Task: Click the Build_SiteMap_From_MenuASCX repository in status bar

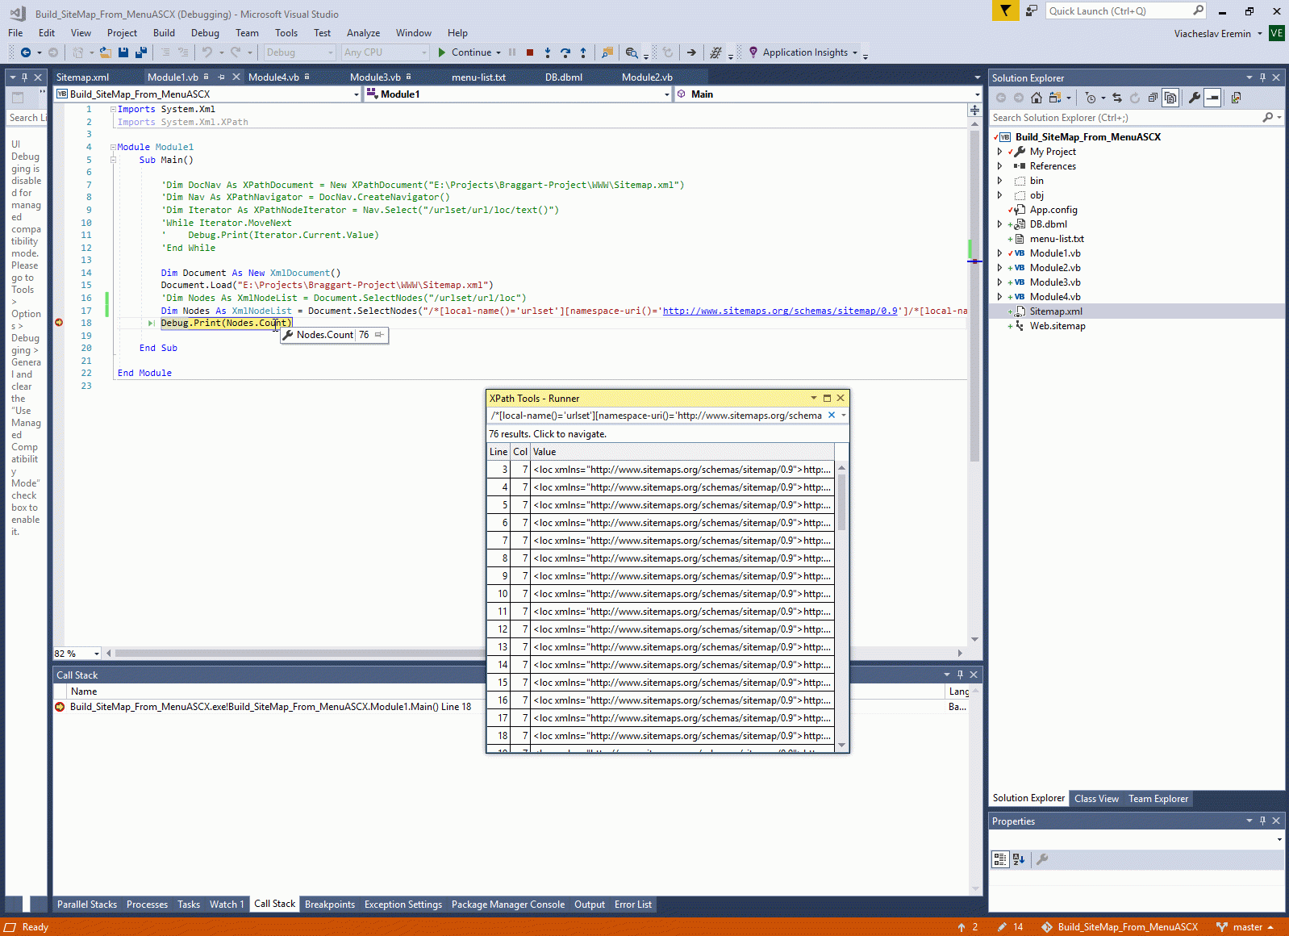Action: (1120, 927)
